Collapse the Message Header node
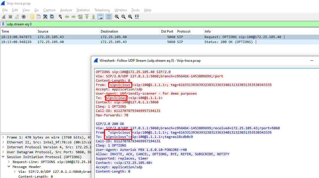The image size is (319, 178). click(9, 167)
